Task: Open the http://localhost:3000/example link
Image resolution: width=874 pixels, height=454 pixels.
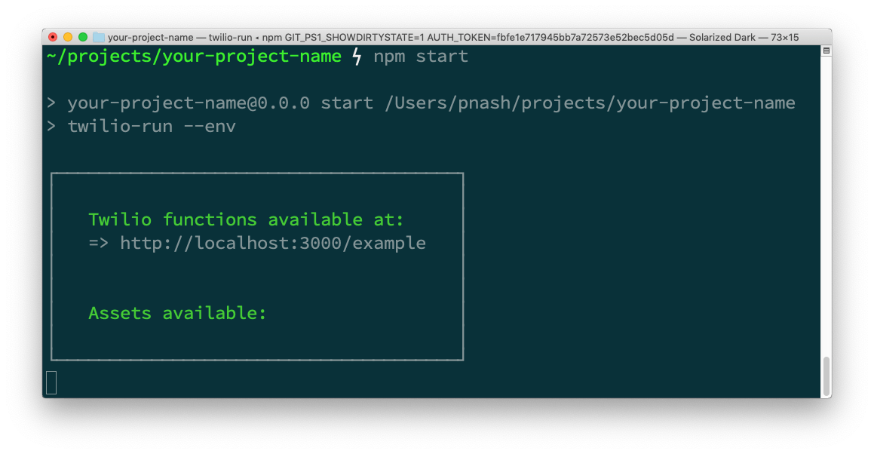Action: pyautogui.click(x=273, y=243)
